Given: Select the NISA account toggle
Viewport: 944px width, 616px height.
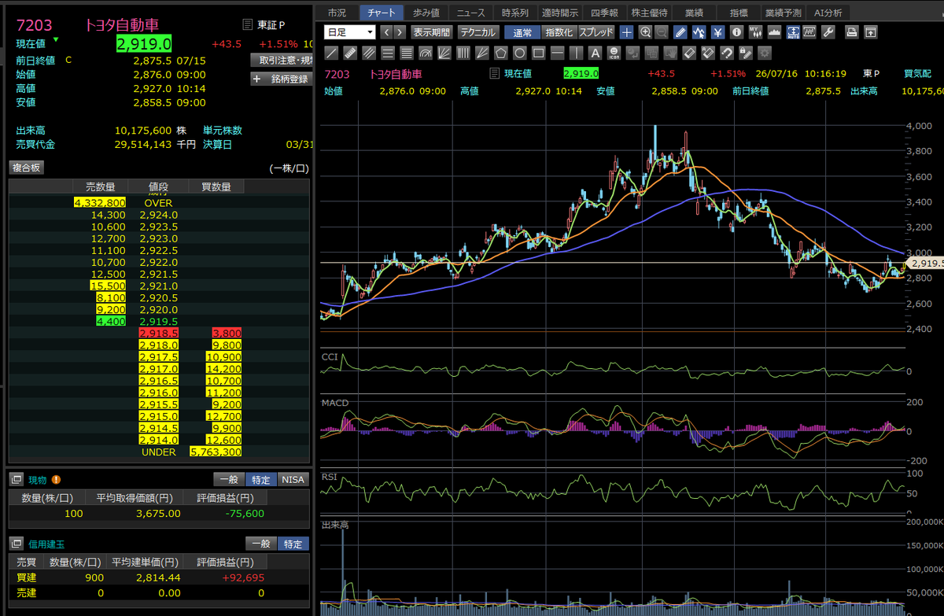Looking at the screenshot, I should pyautogui.click(x=293, y=479).
